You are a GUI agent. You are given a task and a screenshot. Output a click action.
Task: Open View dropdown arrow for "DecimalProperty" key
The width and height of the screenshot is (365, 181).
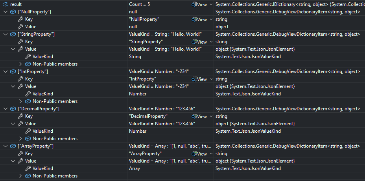(211, 116)
